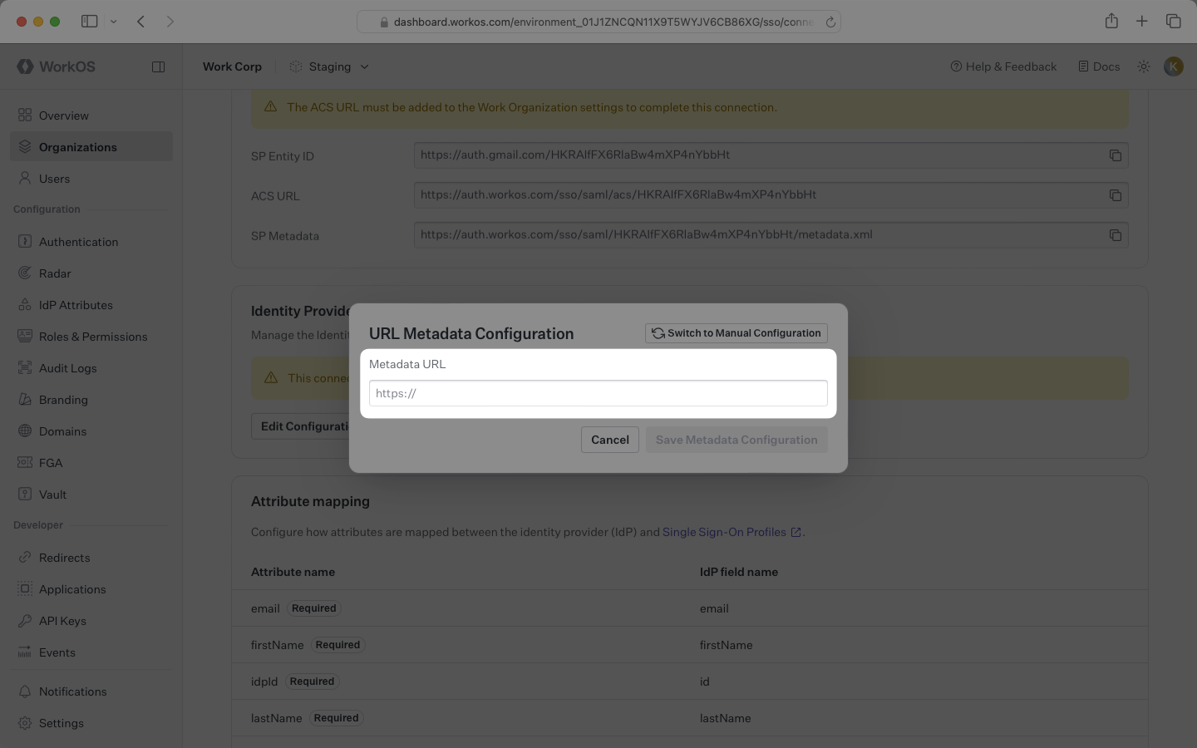Cancel the metadata configuration dialog

pos(609,440)
